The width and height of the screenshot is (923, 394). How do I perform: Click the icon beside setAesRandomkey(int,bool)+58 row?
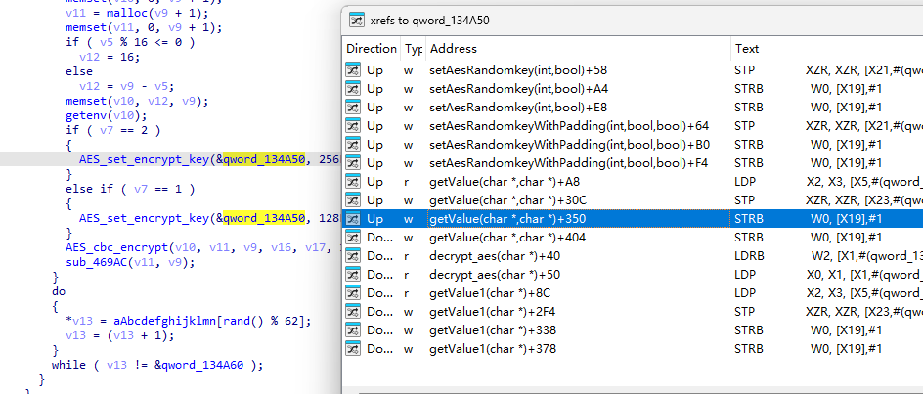[x=354, y=70]
